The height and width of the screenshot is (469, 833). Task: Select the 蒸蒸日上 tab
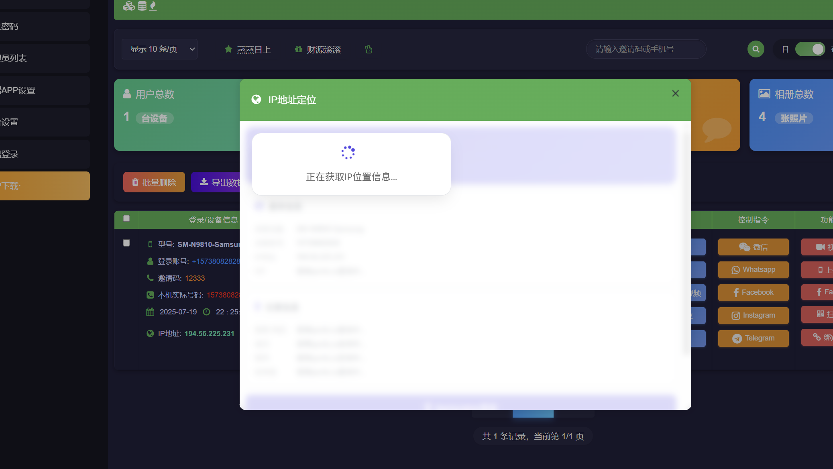pos(248,49)
